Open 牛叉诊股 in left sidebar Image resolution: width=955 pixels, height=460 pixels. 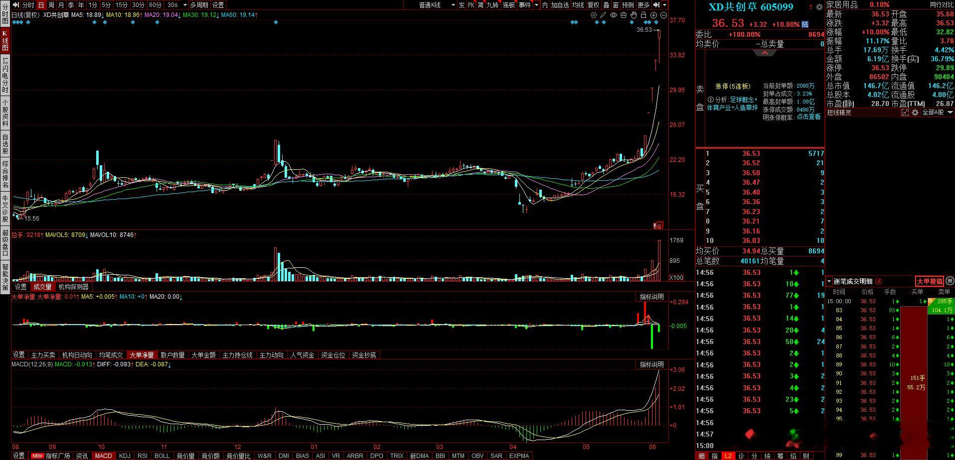click(5, 208)
